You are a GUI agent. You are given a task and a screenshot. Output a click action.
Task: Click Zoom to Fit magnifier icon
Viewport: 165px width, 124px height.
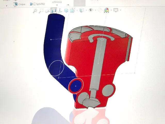click(35, 11)
